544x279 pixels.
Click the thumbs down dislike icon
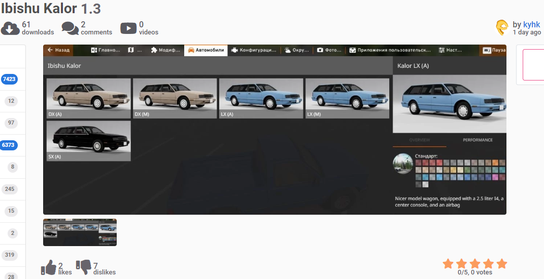click(x=84, y=267)
